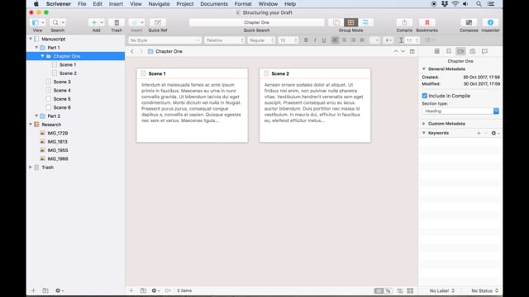
Task: Enter Compose mode
Action: (x=469, y=22)
